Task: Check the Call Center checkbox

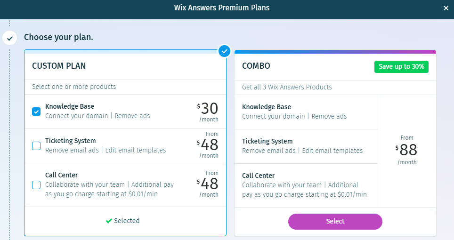Action: click(36, 185)
